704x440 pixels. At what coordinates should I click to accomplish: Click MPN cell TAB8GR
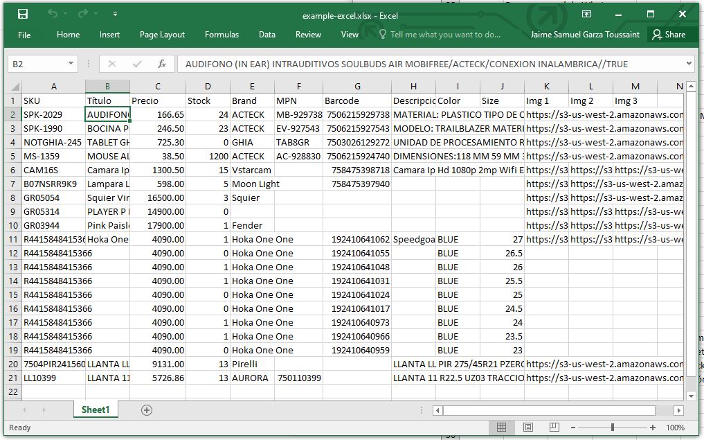point(298,143)
